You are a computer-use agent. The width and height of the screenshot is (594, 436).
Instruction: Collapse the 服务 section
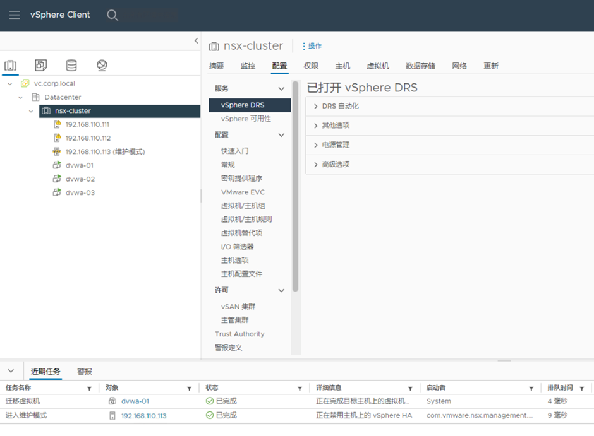281,89
